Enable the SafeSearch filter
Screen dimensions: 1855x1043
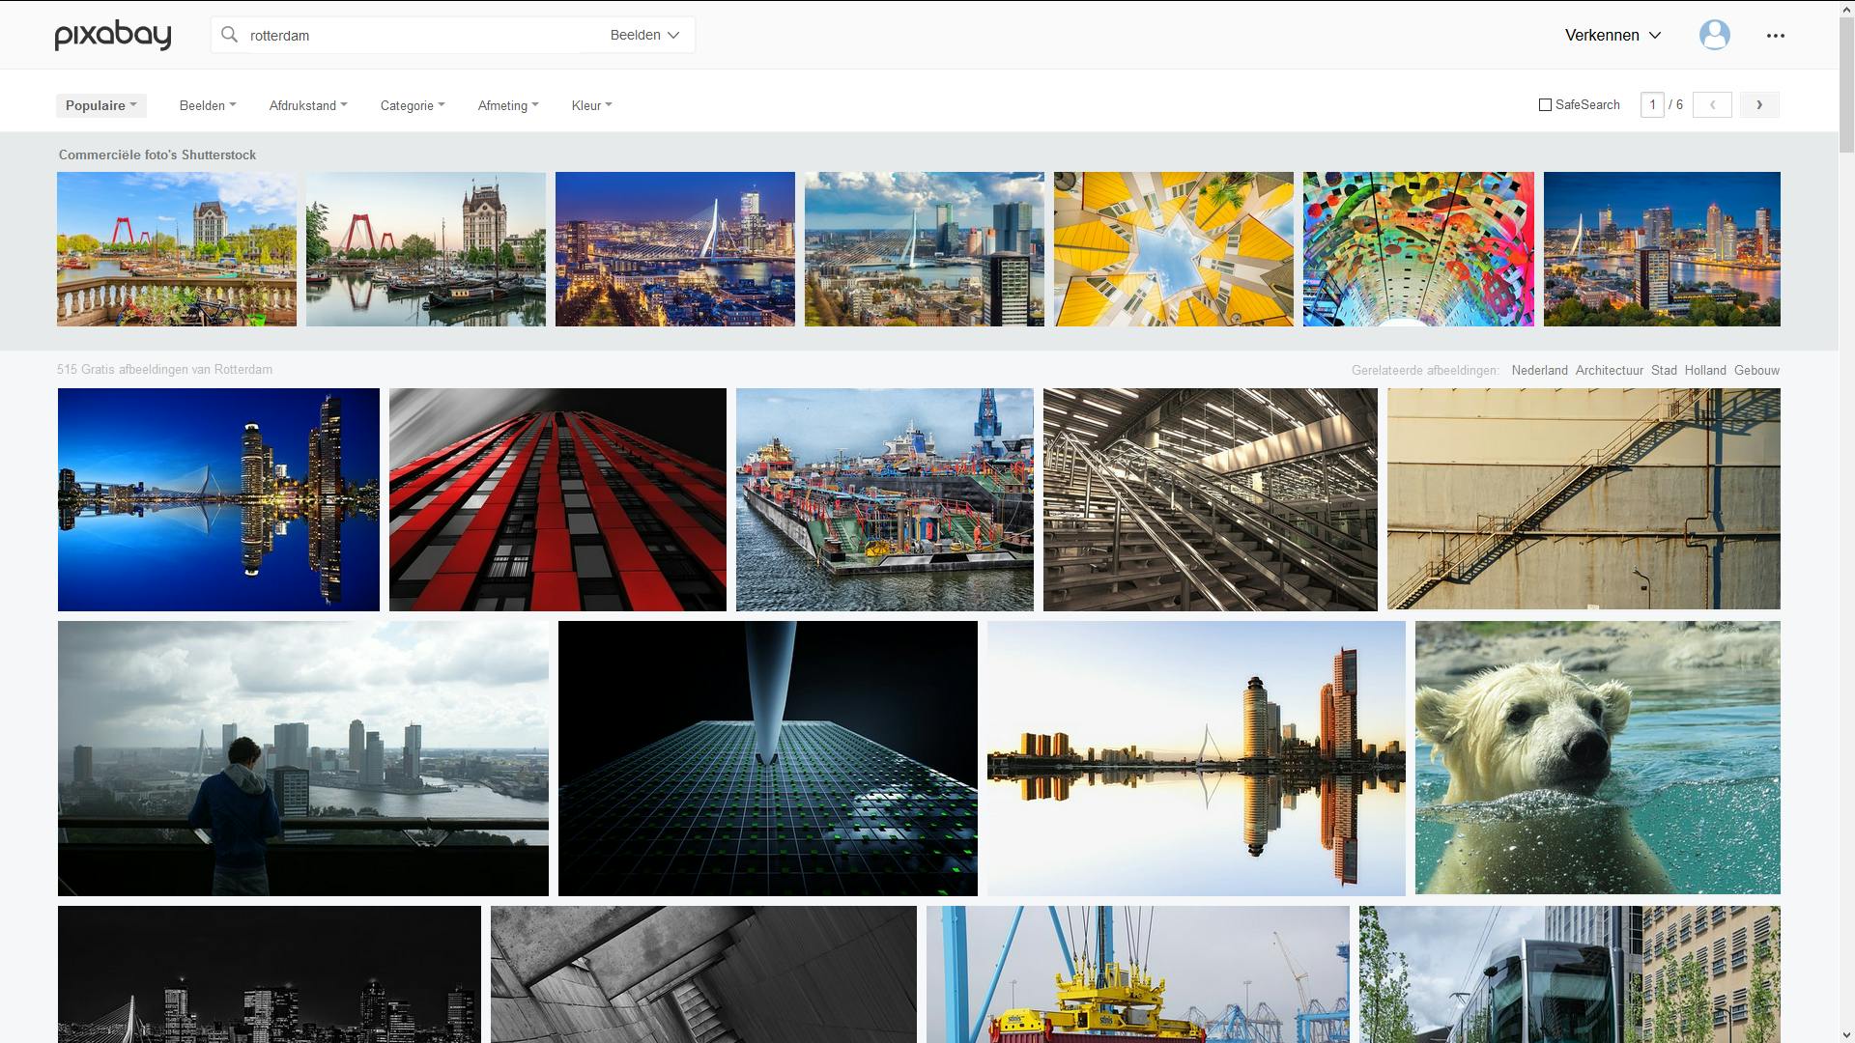[x=1545, y=103]
